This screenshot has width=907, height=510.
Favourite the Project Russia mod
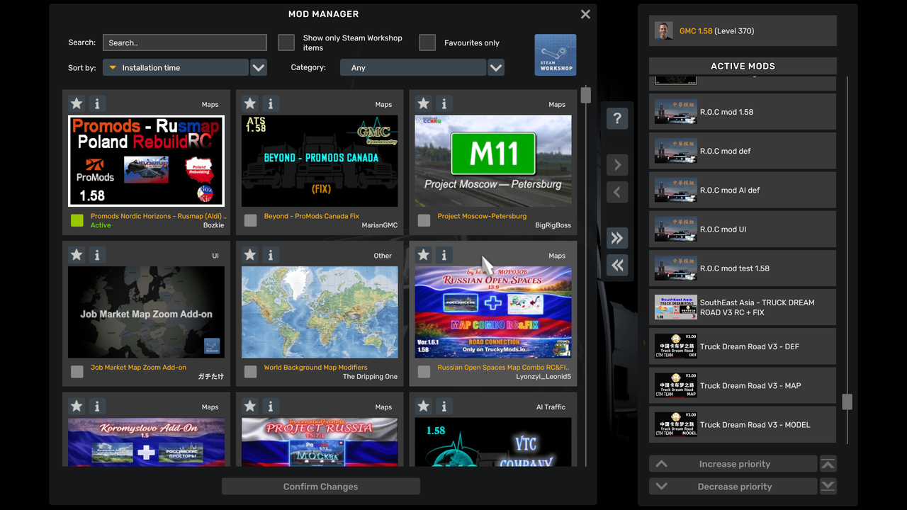tap(250, 407)
